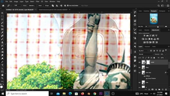Click the Shape button in options bar

(x=47, y=6)
